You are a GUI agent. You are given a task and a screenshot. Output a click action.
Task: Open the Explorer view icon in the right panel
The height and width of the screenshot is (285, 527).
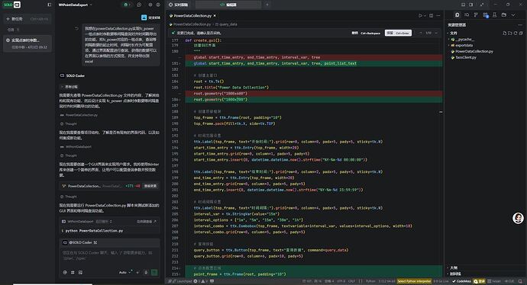[x=457, y=15]
